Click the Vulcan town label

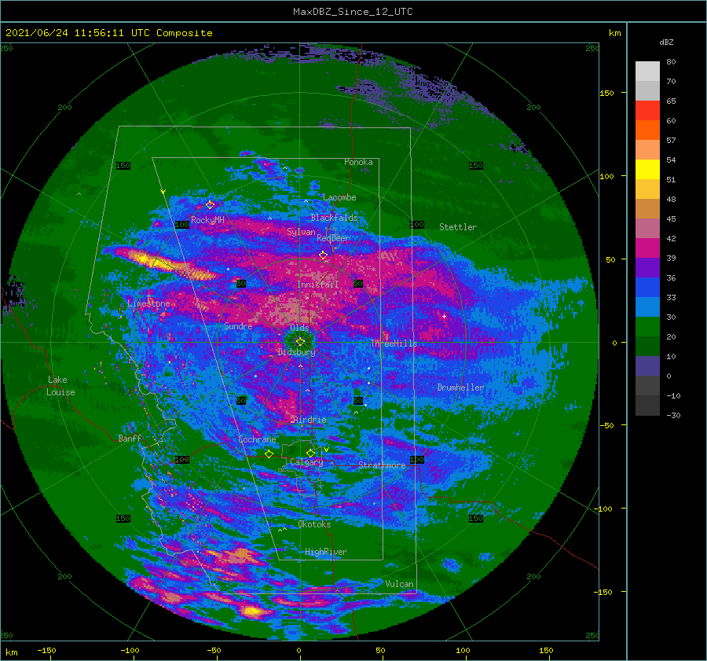(x=399, y=584)
